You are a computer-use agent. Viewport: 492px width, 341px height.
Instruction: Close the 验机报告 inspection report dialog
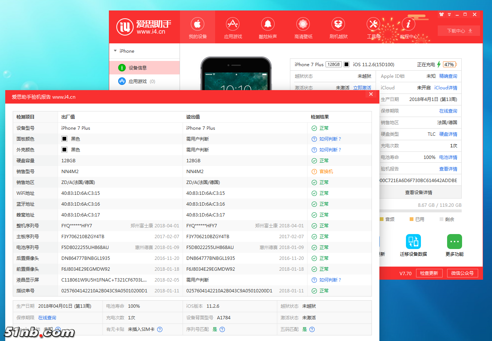click(x=371, y=94)
